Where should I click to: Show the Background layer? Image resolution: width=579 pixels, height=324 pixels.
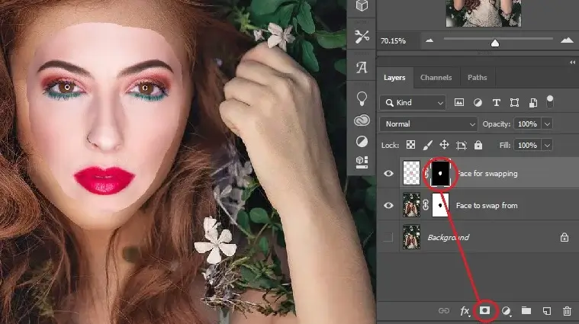tap(388, 237)
